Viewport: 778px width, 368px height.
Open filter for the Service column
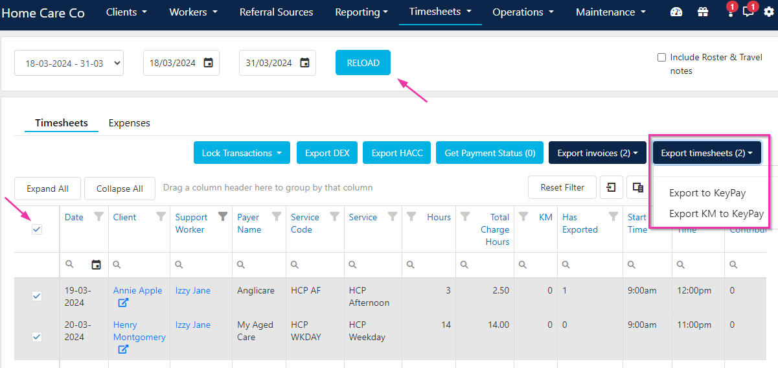point(392,217)
